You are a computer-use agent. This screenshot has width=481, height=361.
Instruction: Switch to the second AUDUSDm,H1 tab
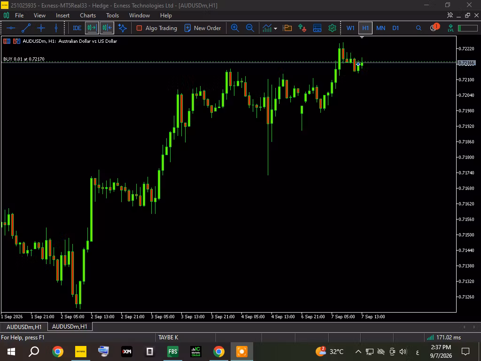pos(70,327)
